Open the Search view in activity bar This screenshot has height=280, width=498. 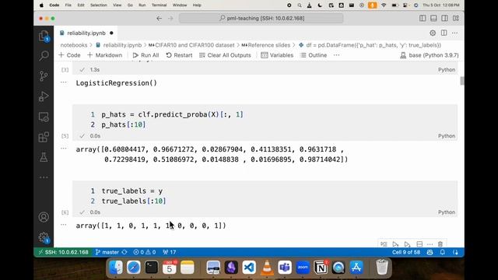[x=44, y=56]
